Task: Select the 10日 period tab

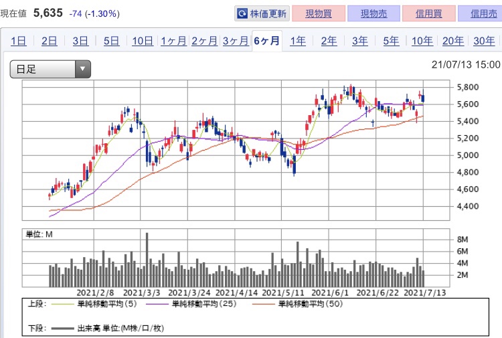Action: [143, 41]
